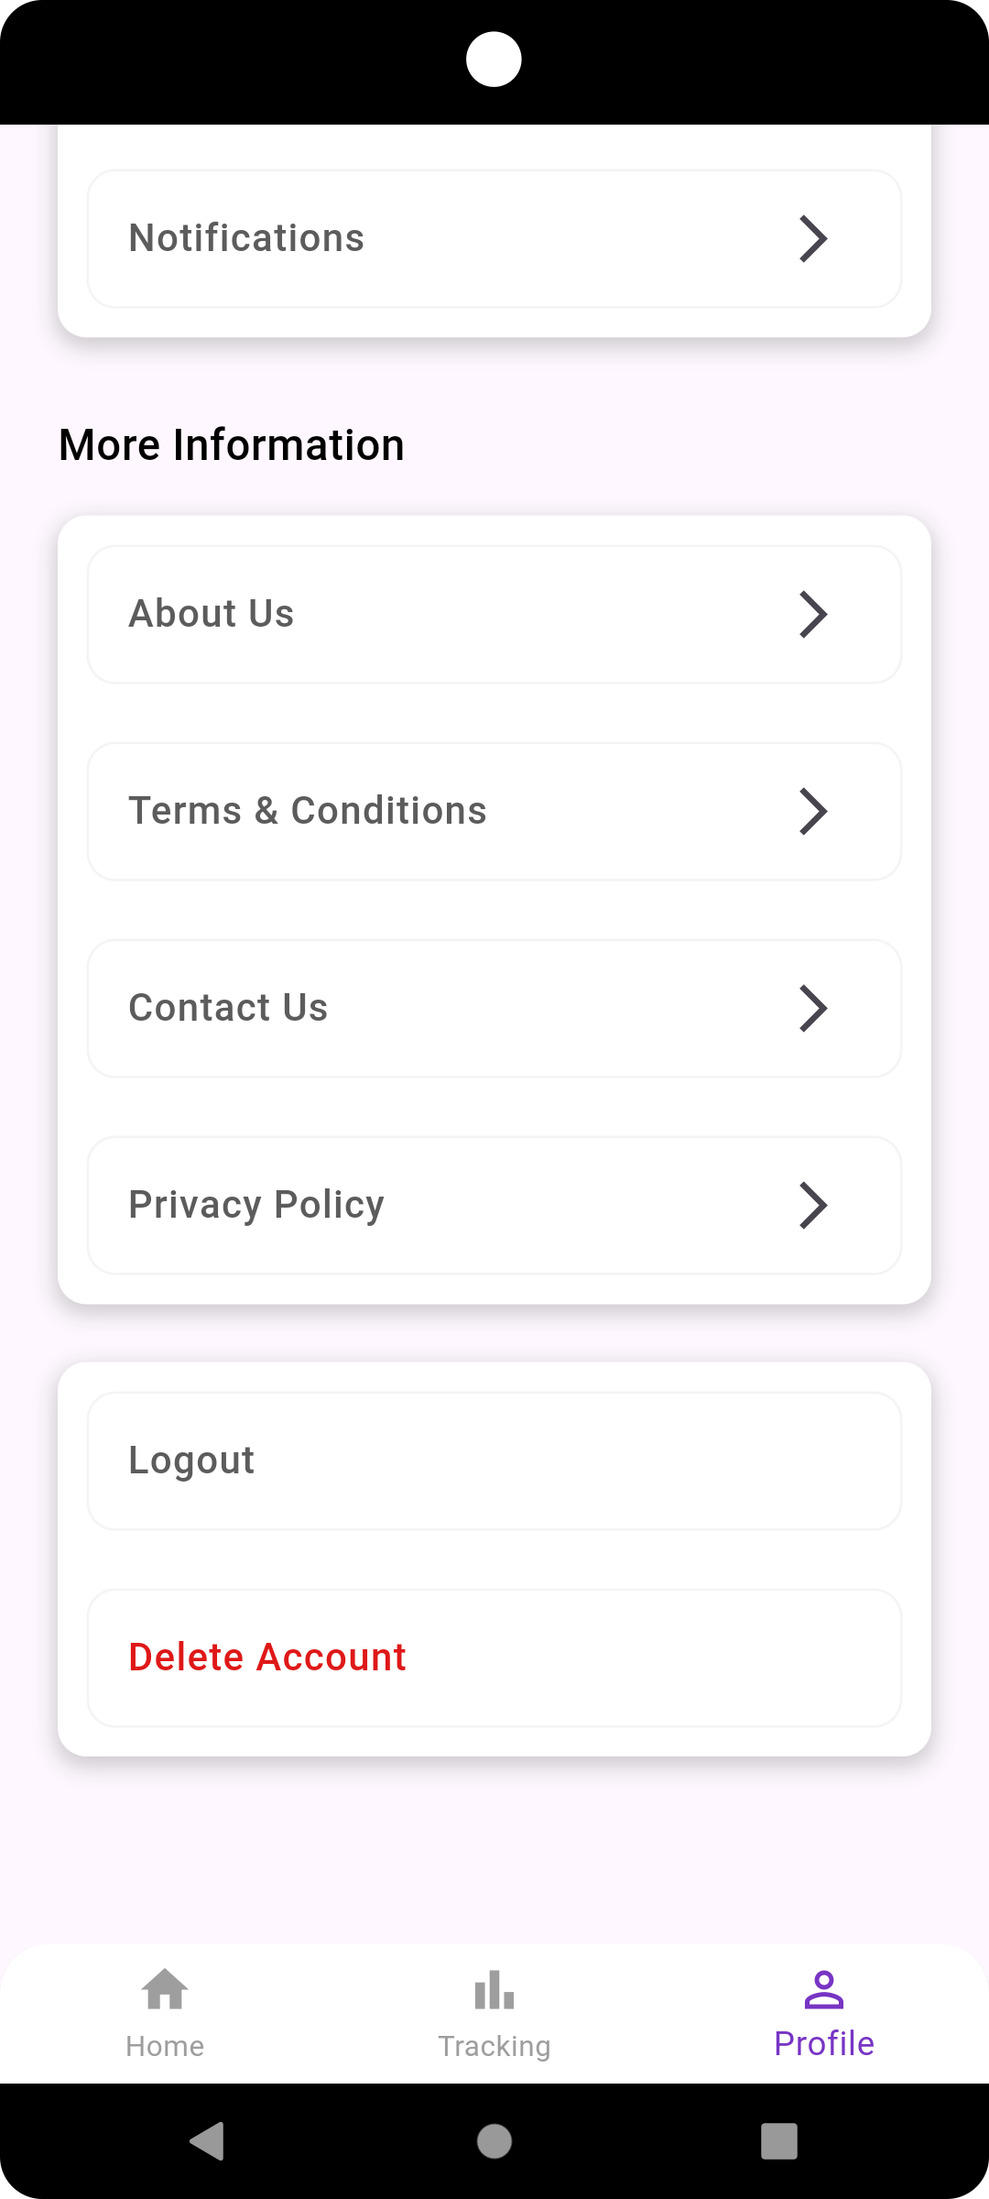The width and height of the screenshot is (989, 2199).
Task: Open the Terms & Conditions text
Action: (x=308, y=811)
